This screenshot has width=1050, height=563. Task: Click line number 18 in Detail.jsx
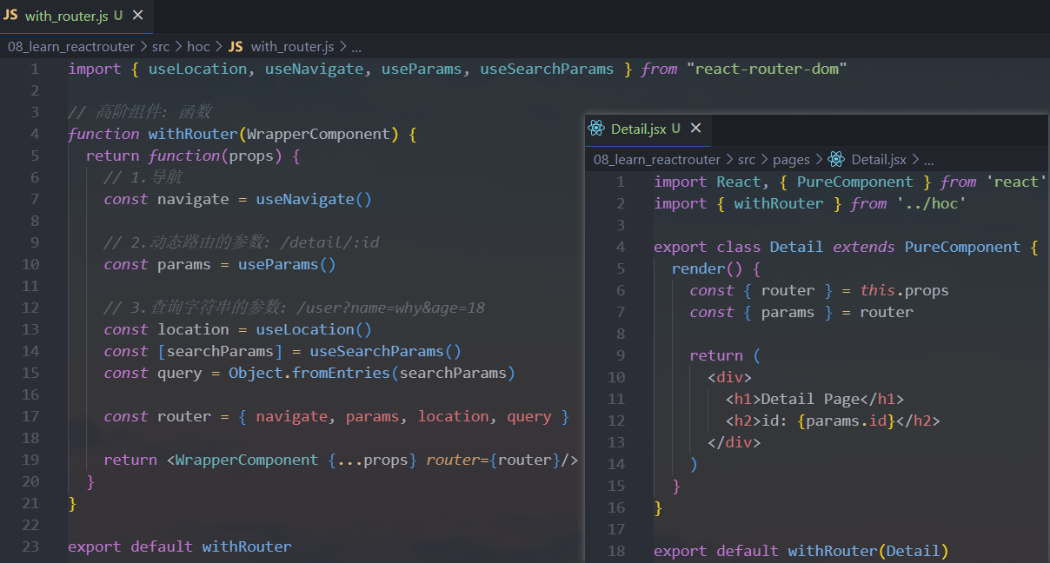(x=616, y=551)
